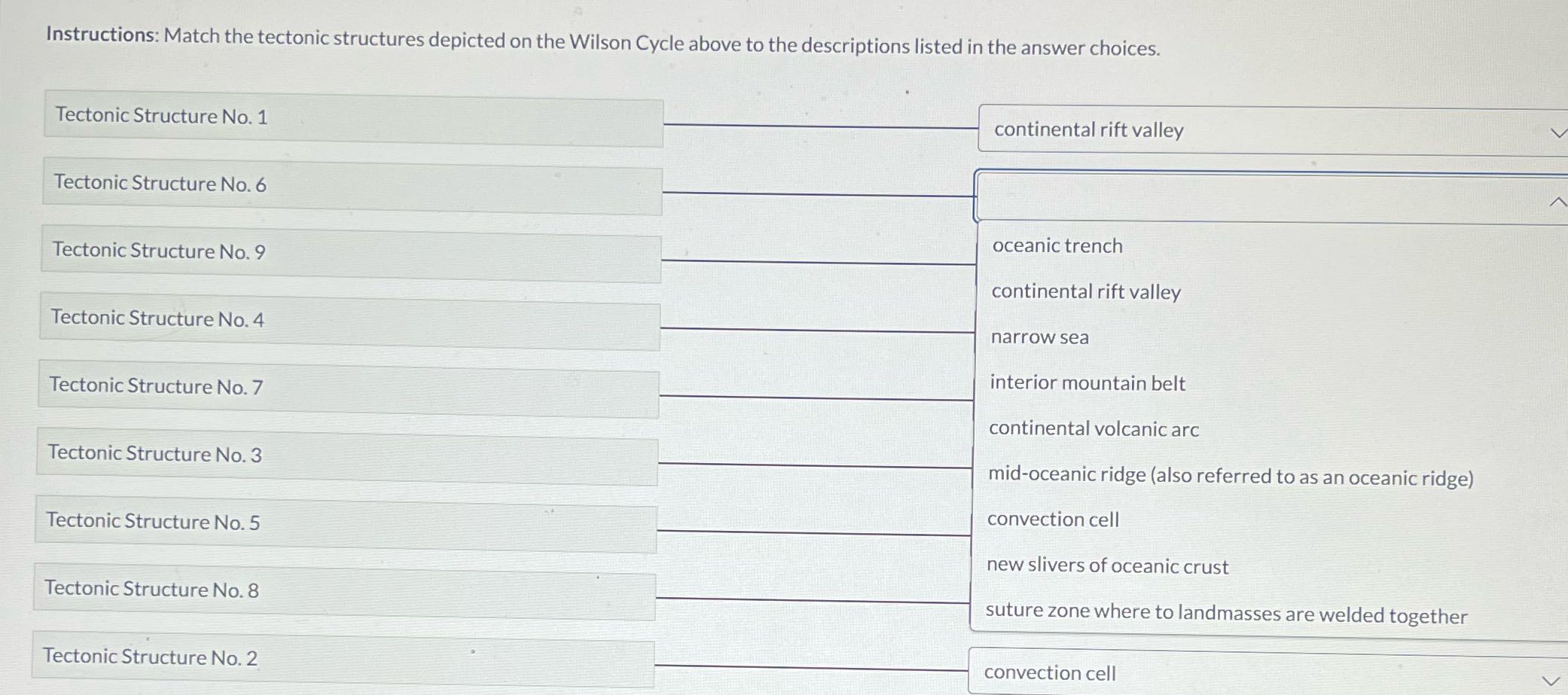Pick 'new slivers of oceanic crust' option
1568x695 pixels.
1107,565
